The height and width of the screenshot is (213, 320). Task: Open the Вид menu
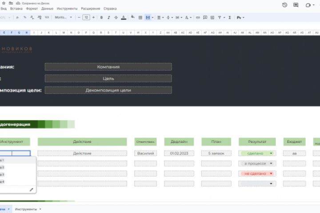[x=4, y=8]
